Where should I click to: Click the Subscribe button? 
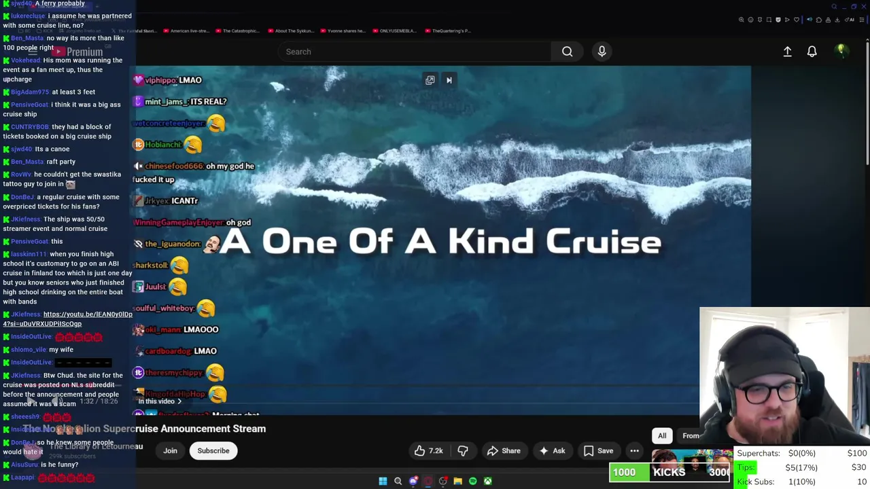(x=213, y=451)
